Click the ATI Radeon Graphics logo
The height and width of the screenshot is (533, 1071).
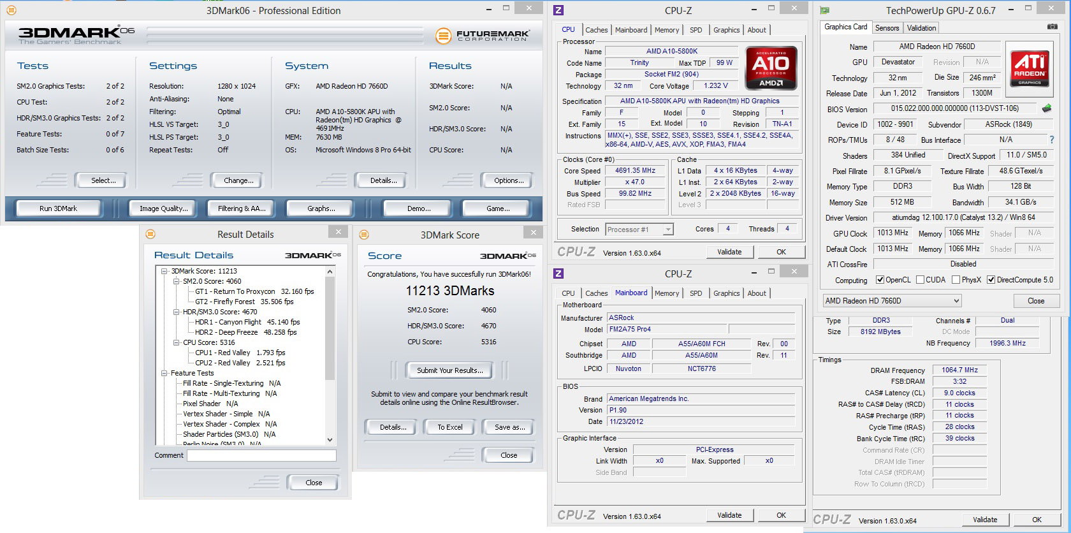click(x=1029, y=68)
